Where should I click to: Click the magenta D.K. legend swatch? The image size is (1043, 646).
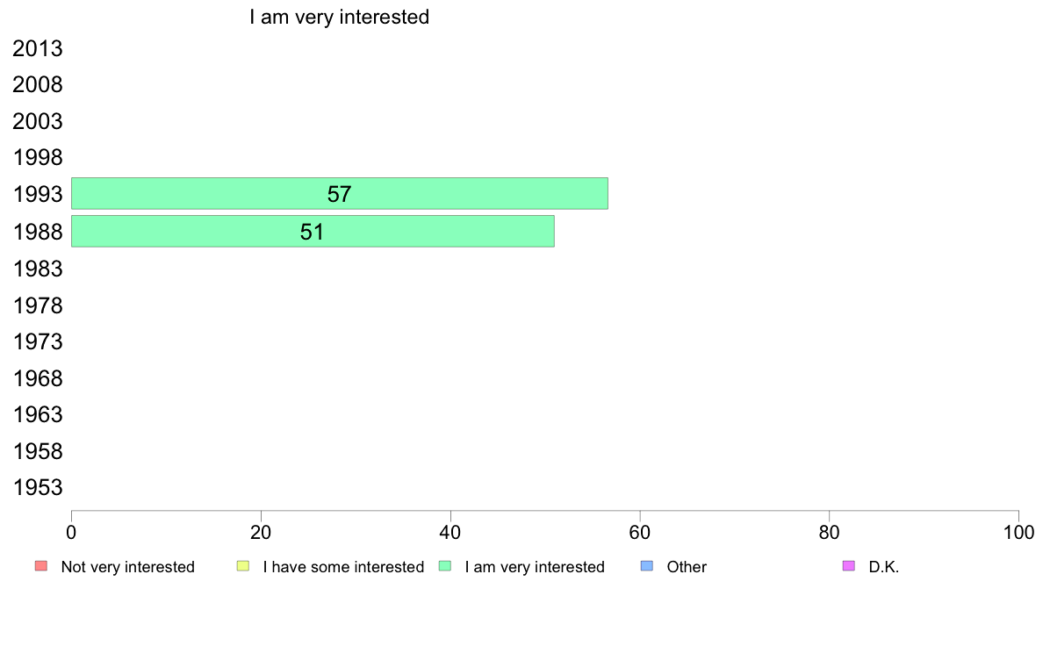[x=849, y=566]
